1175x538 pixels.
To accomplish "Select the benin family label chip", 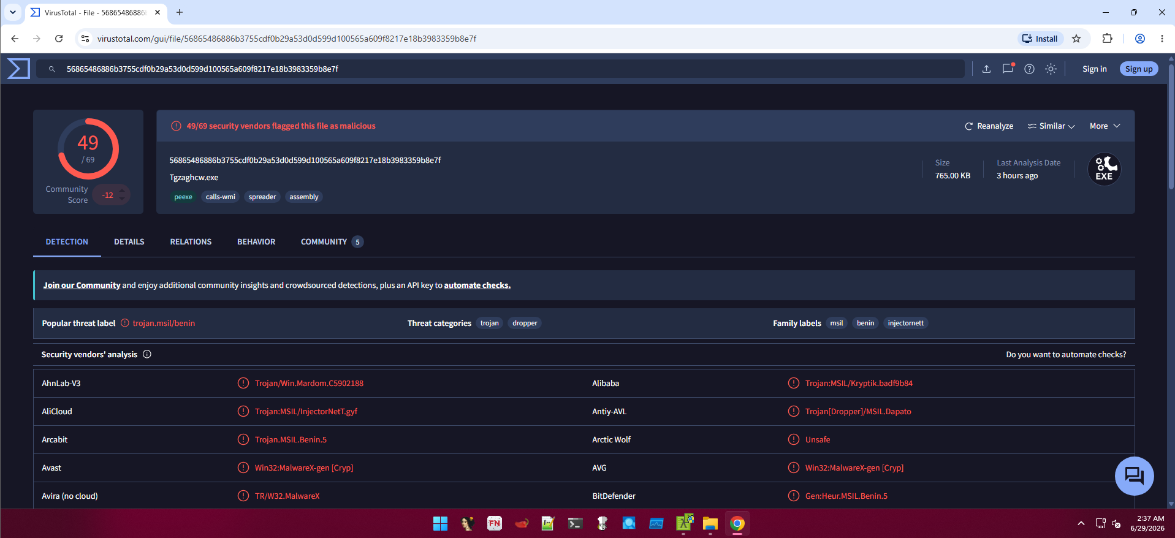I will (x=865, y=324).
